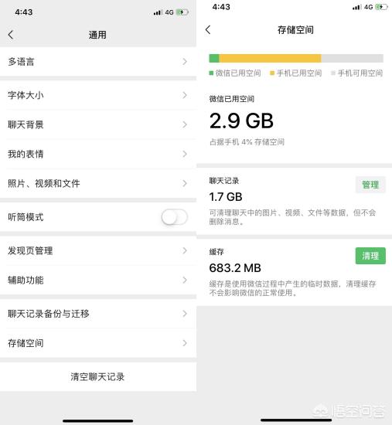Expand the 多语言 row chevron
This screenshot has width=392, height=425.
point(185,62)
